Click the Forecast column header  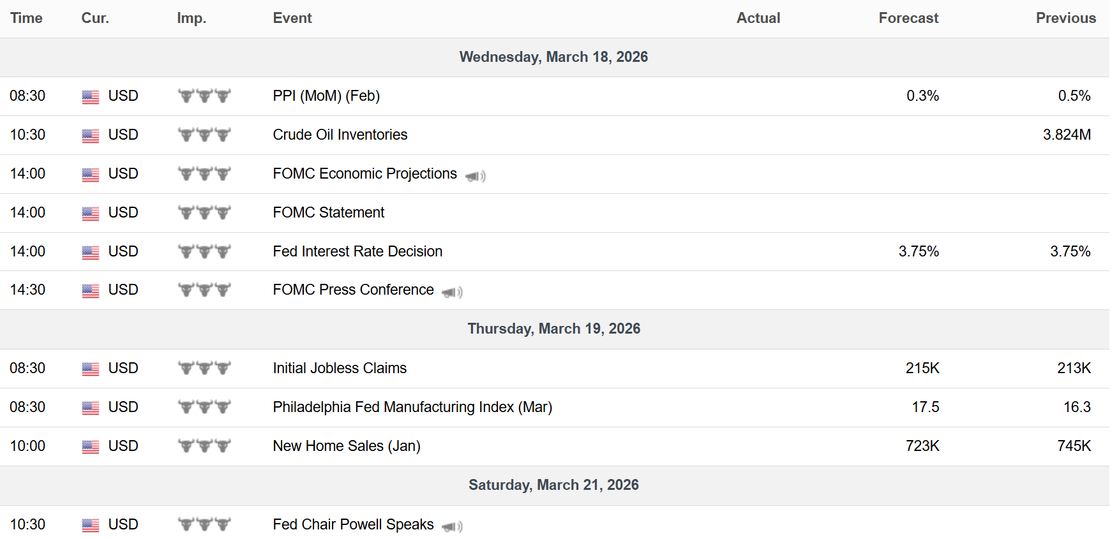coord(908,18)
